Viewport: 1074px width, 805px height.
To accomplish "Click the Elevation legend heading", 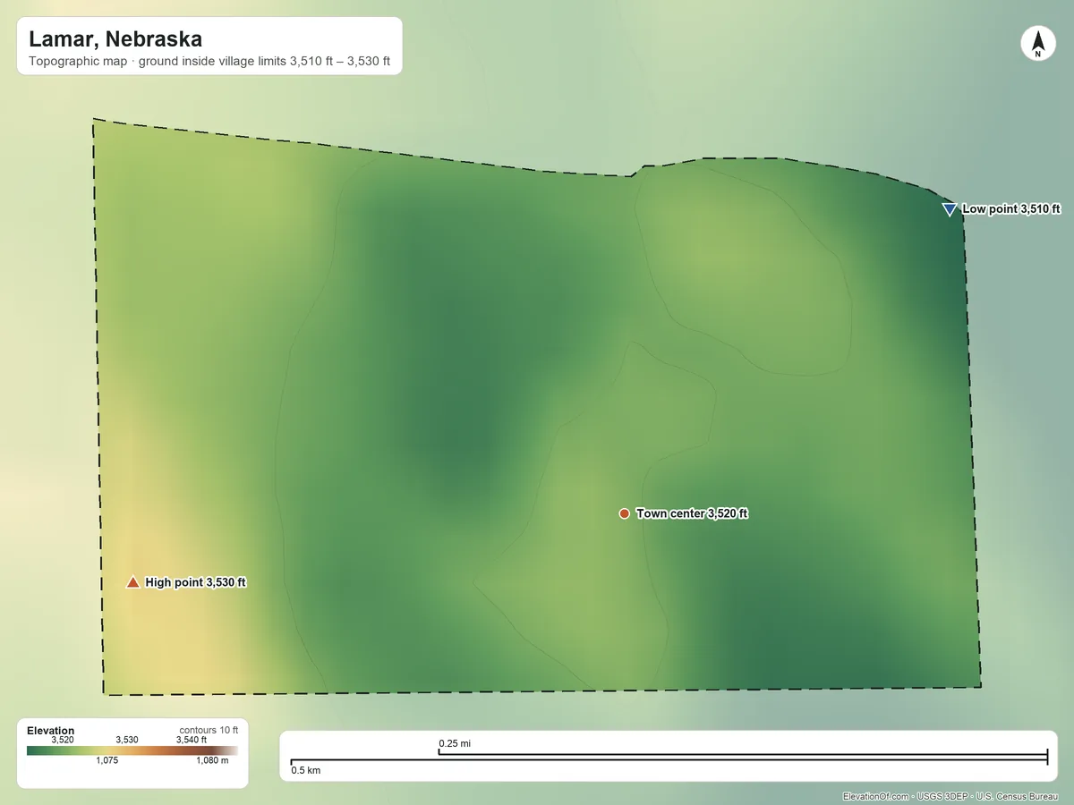I will [x=50, y=731].
